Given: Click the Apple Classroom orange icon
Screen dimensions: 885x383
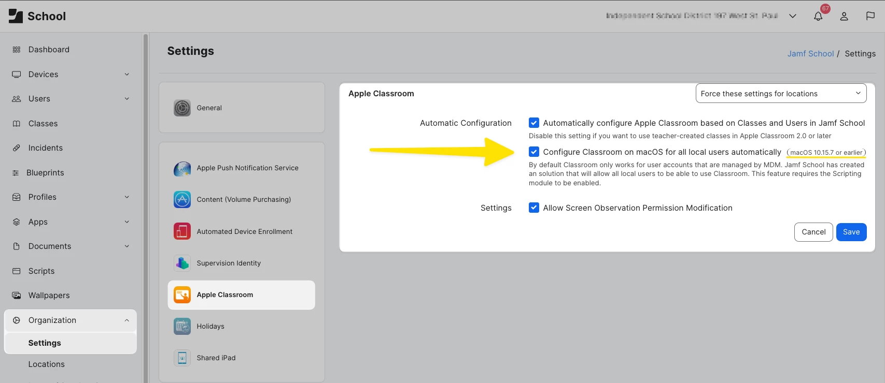Looking at the screenshot, I should (182, 295).
